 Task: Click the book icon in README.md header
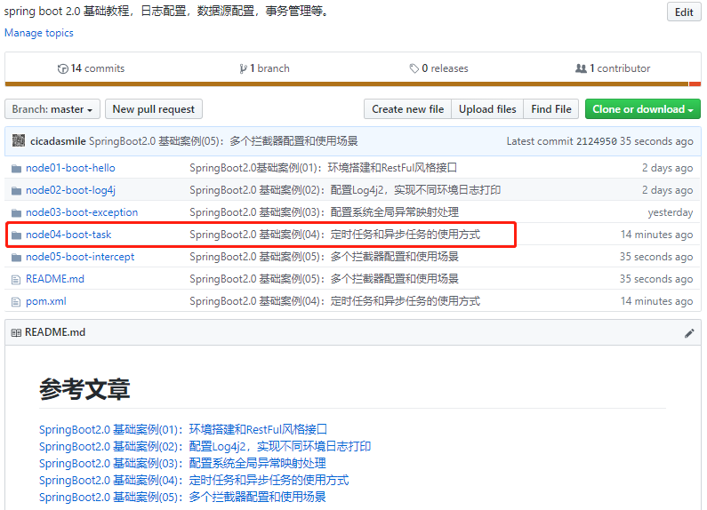click(16, 333)
